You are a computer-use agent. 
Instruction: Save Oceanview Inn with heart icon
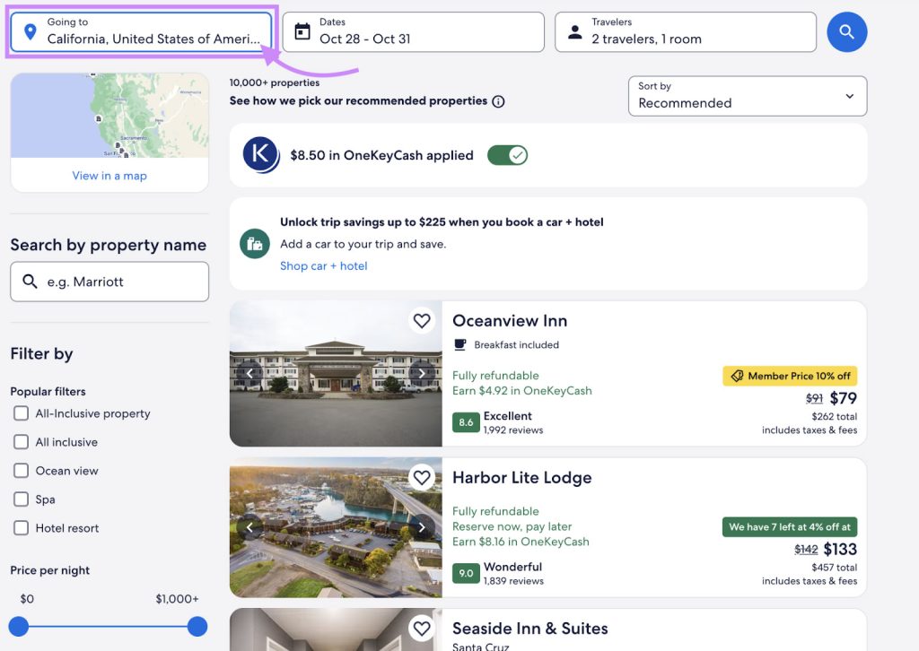pos(421,320)
